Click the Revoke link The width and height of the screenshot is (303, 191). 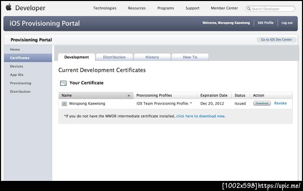(280, 103)
